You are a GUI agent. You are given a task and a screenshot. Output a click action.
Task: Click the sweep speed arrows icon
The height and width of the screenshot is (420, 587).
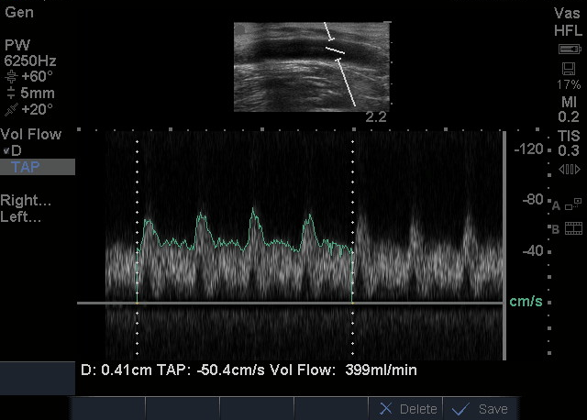click(x=570, y=170)
